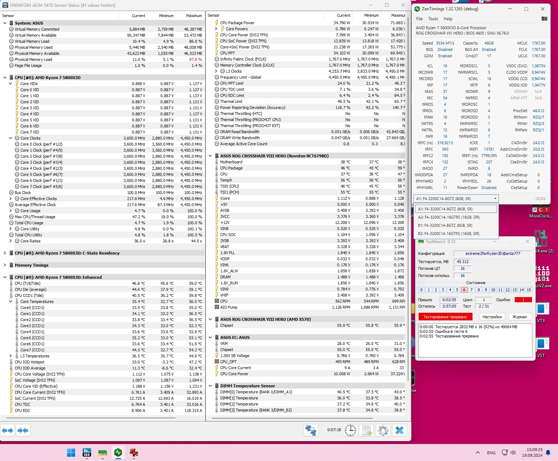This screenshot has width=558, height=461.
Task: Open the taskbar clock and date
Action: (532, 452)
